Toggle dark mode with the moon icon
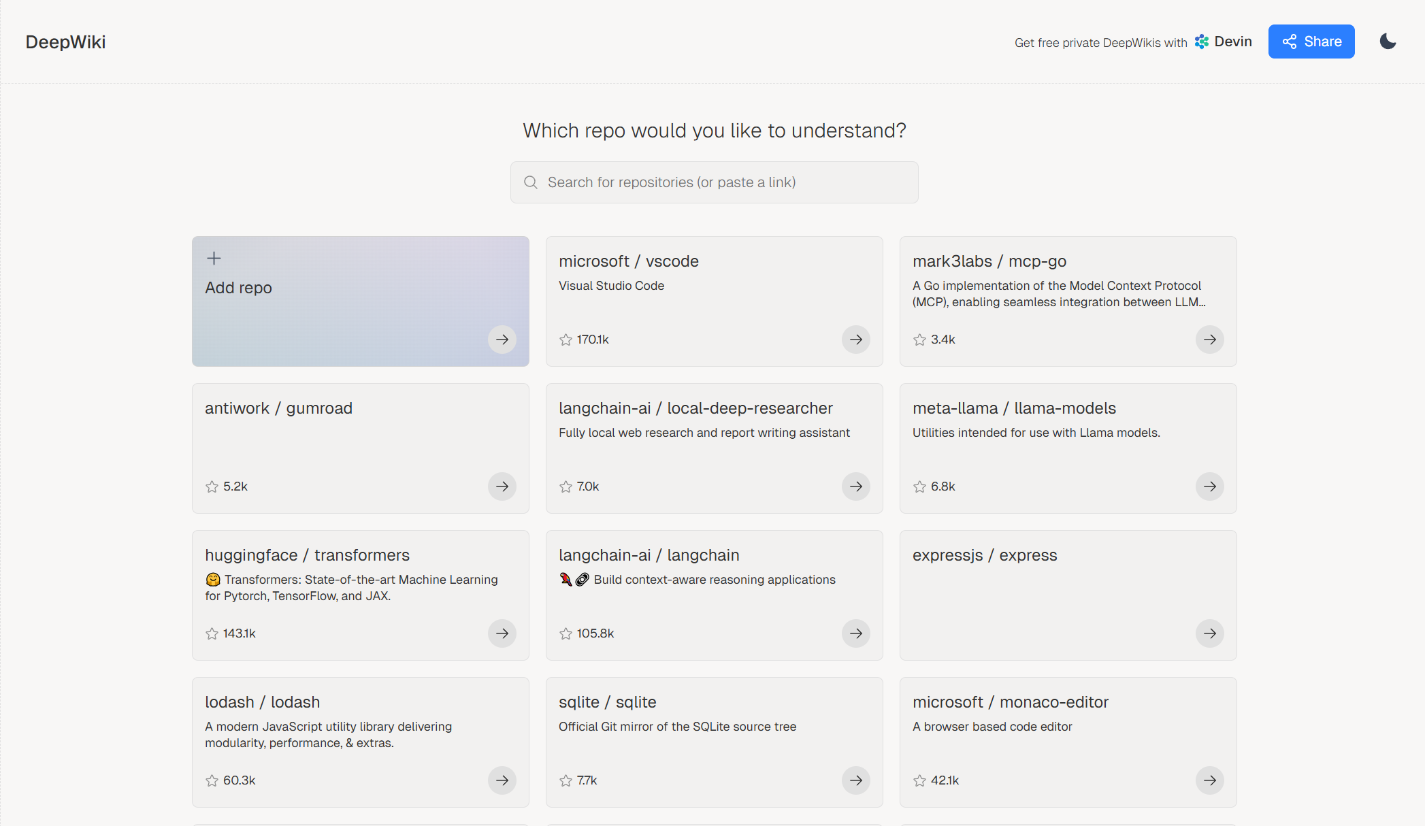The height and width of the screenshot is (826, 1425). [x=1388, y=42]
